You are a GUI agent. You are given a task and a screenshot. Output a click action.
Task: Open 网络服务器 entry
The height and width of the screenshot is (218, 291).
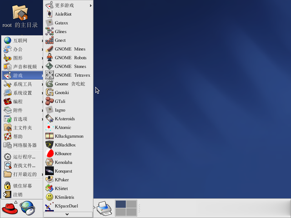coord(23,145)
